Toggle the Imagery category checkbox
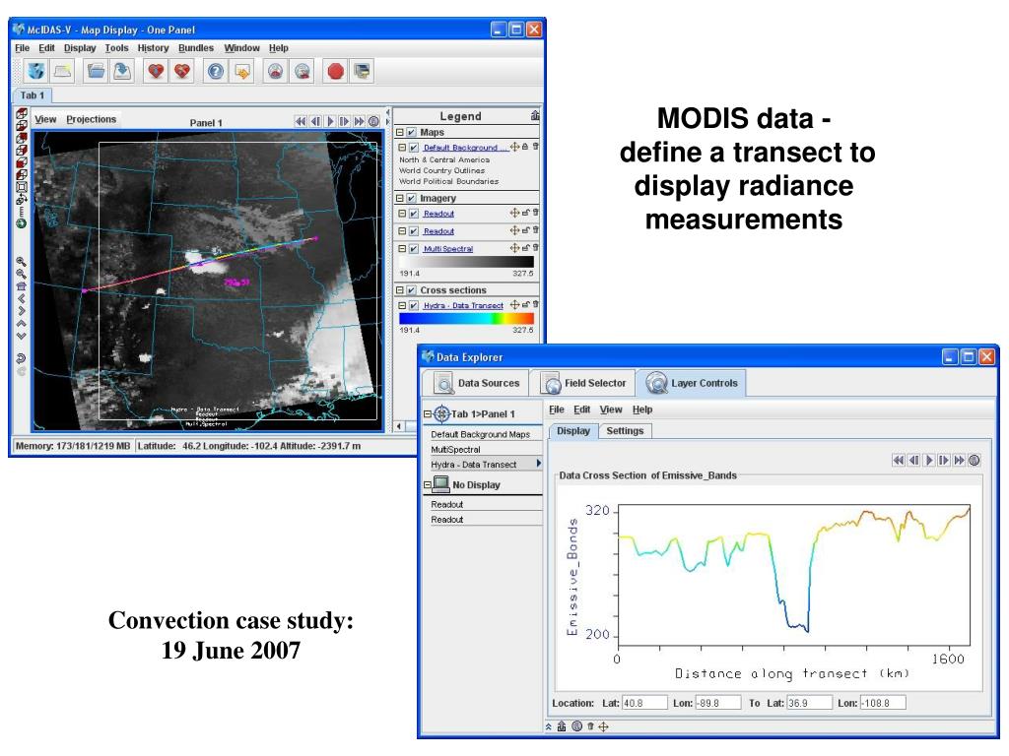Screen dimensions: 1009x756 pyautogui.click(x=411, y=198)
